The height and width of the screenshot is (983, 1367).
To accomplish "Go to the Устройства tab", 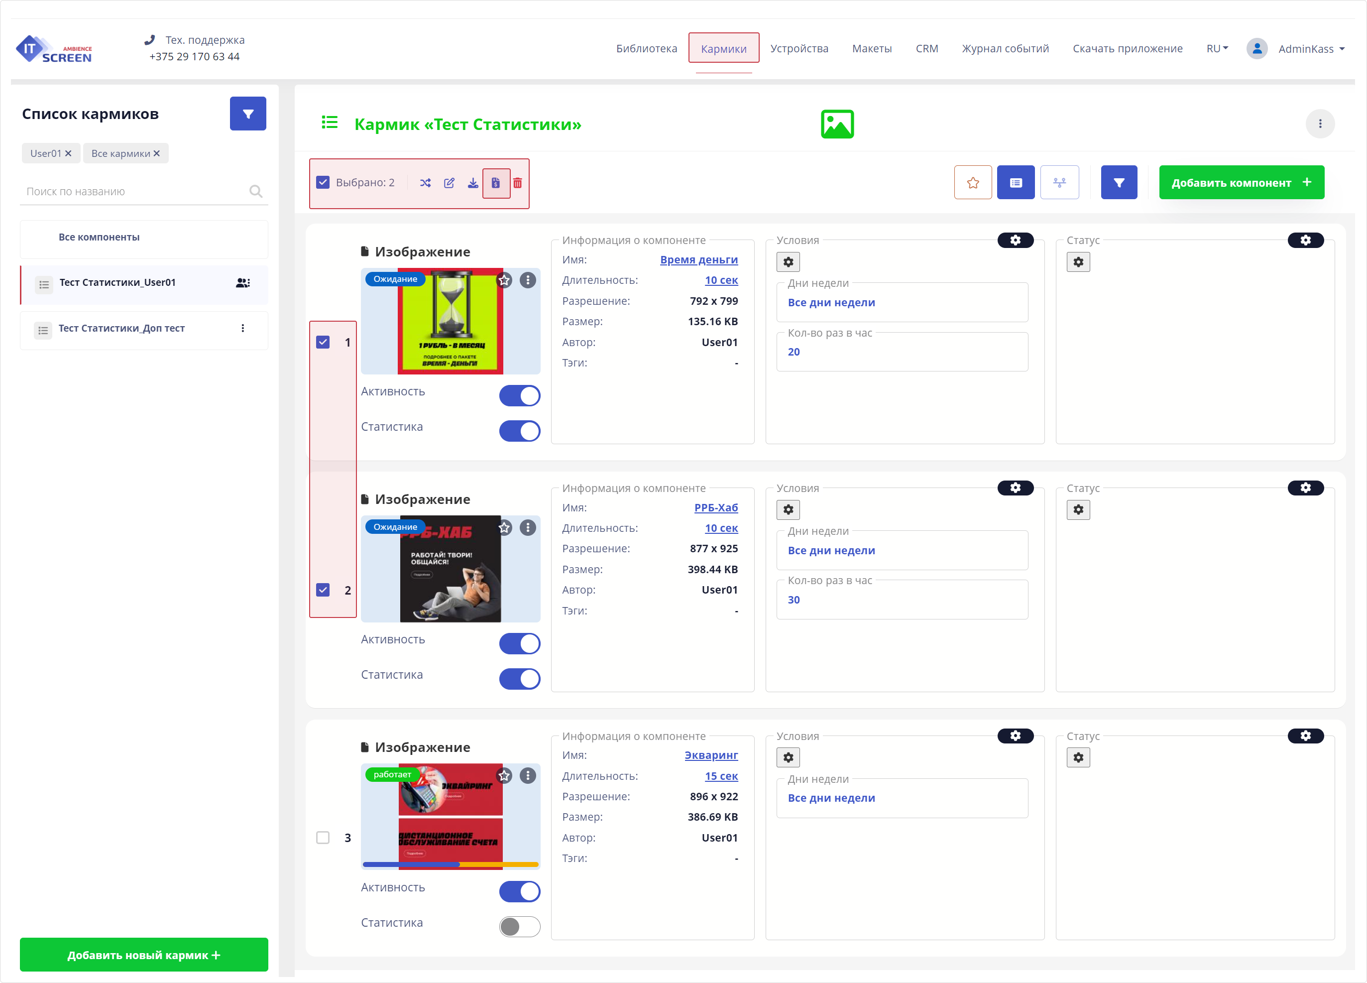I will (798, 48).
